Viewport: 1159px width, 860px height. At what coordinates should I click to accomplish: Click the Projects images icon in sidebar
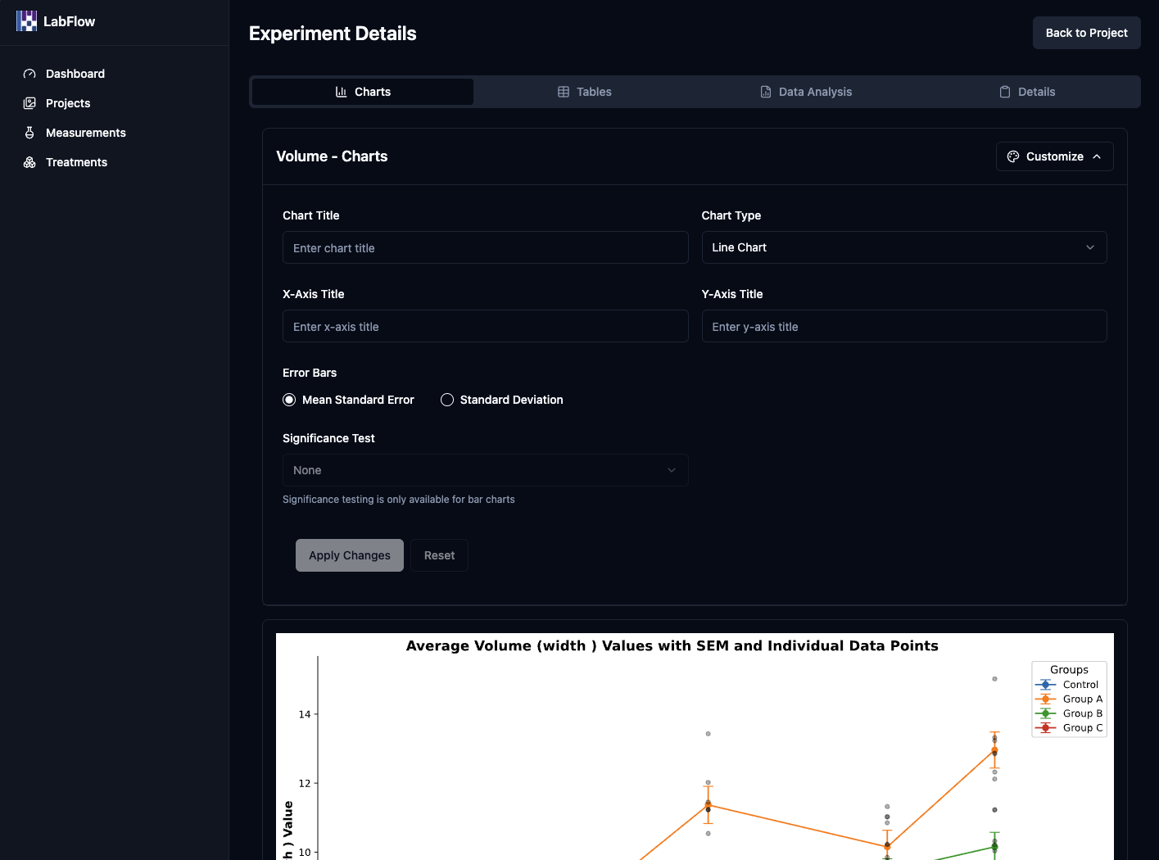(29, 103)
